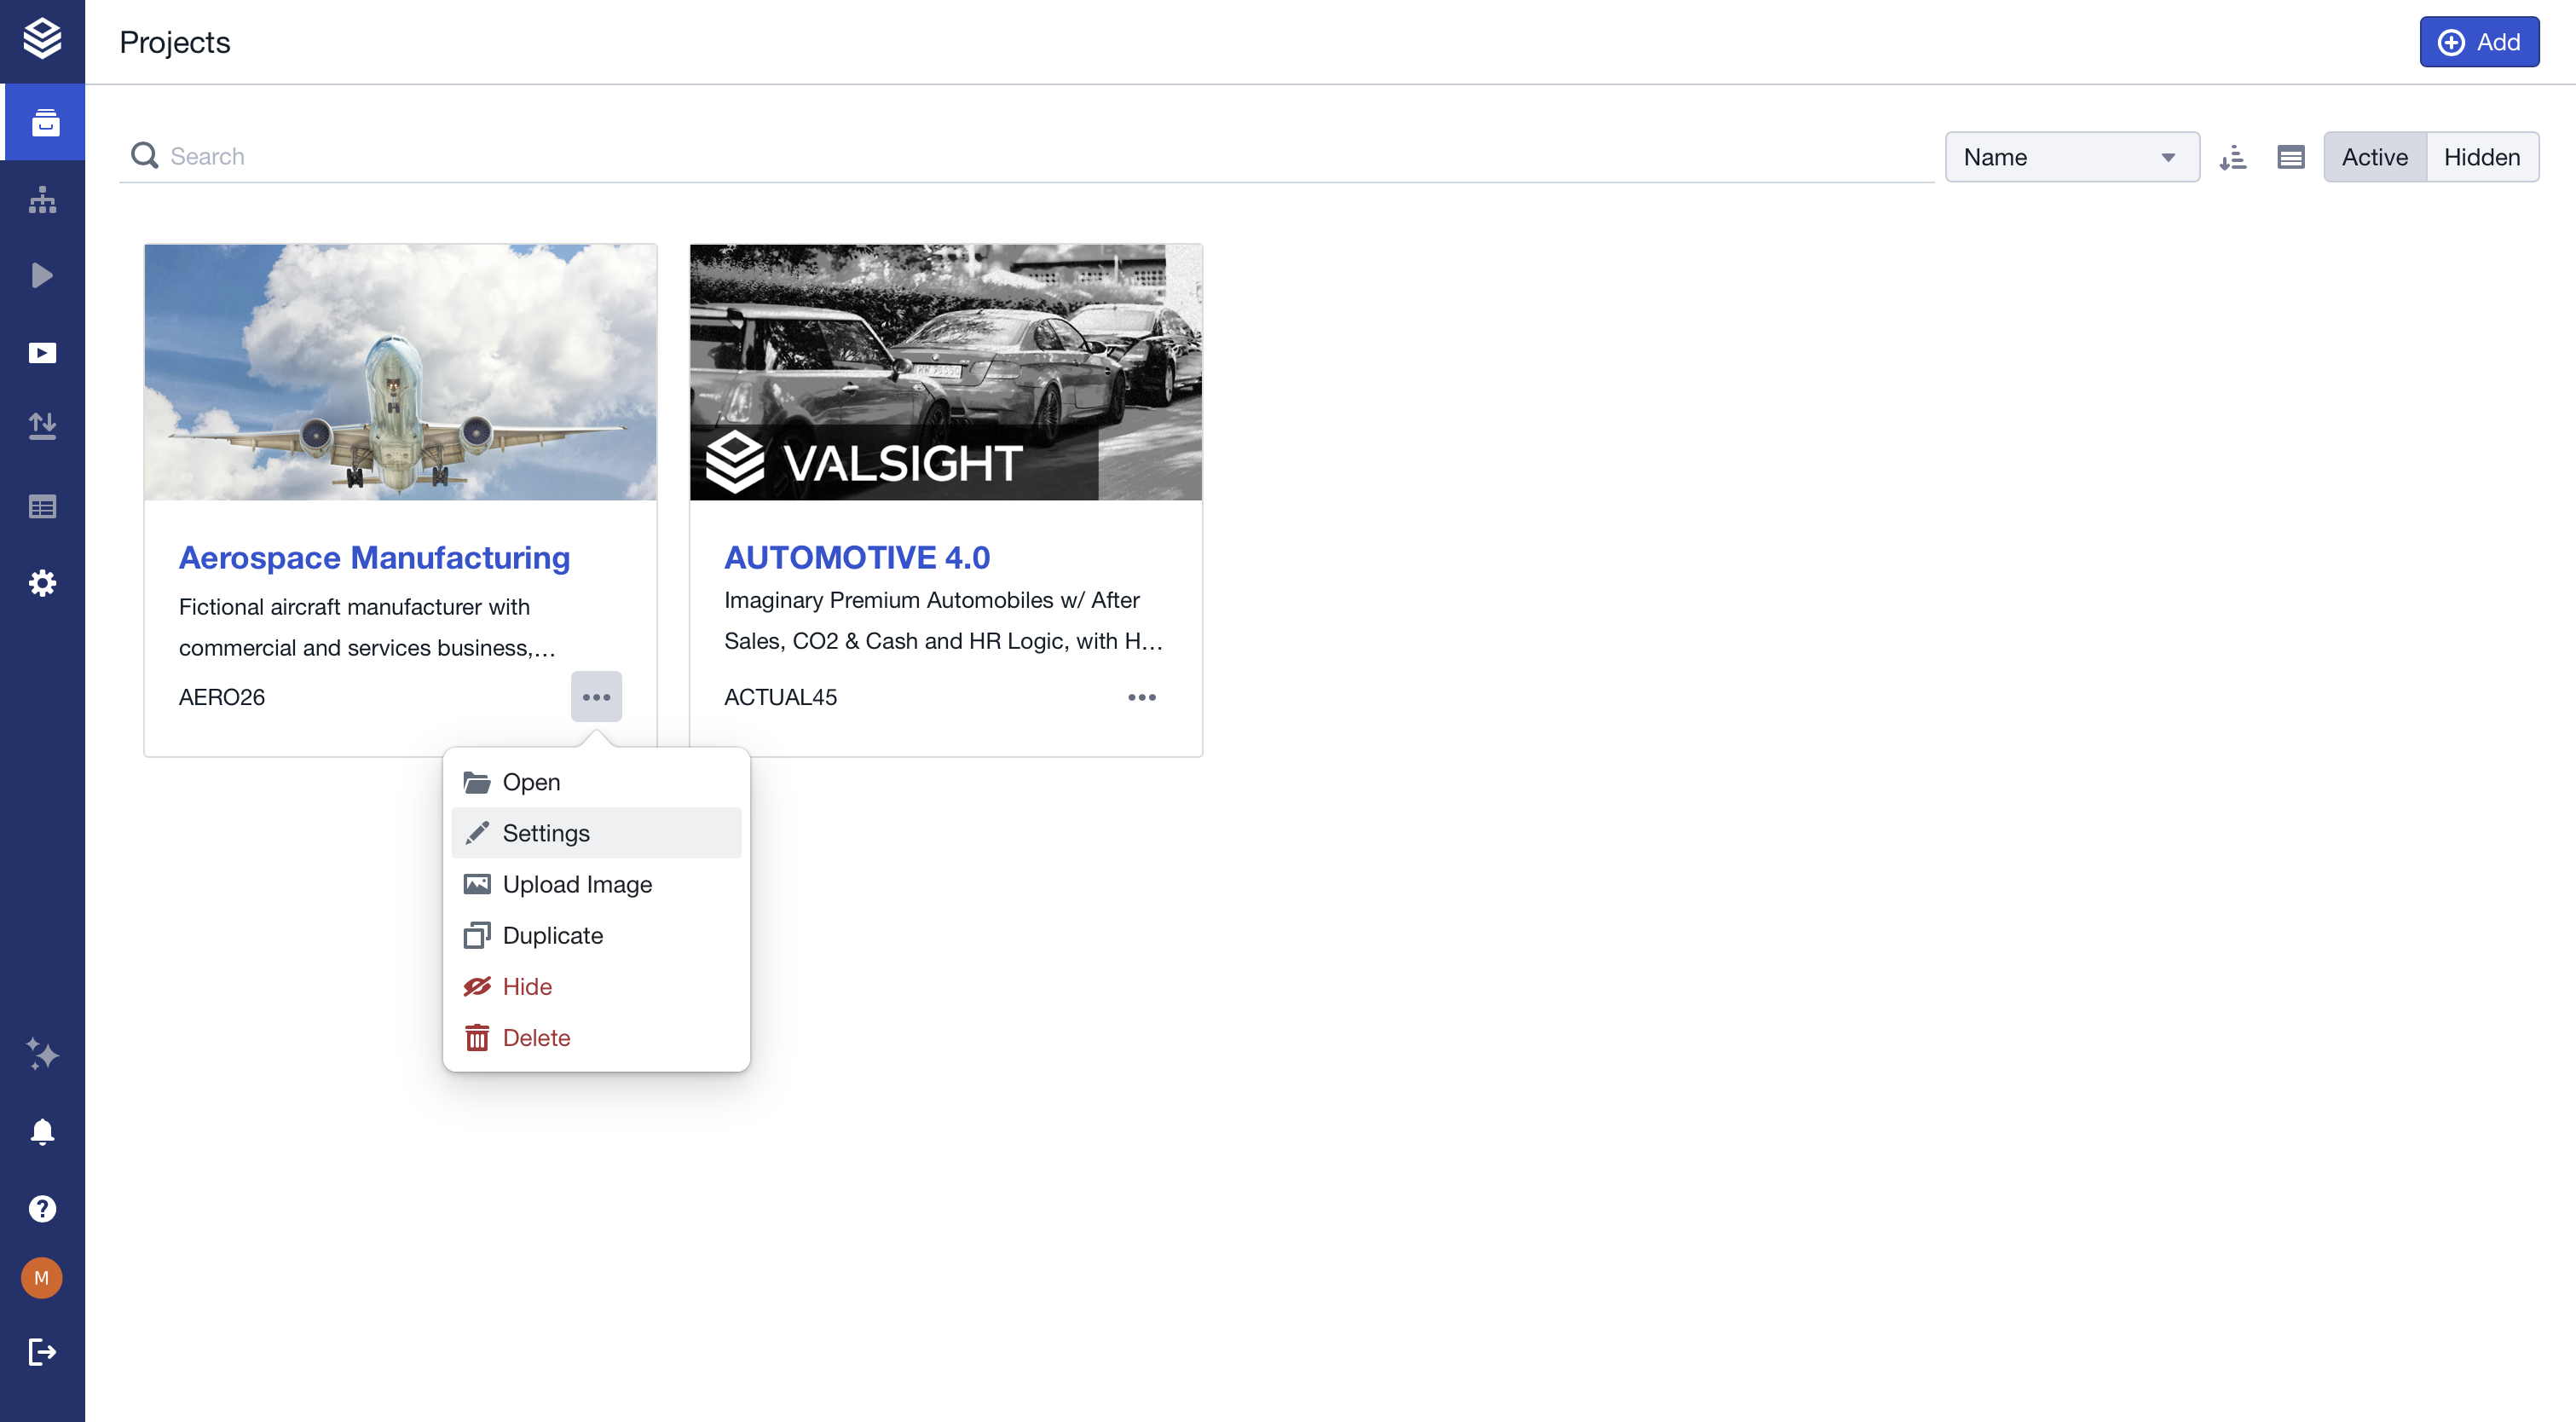
Task: Click the Add project button
Action: click(2478, 42)
